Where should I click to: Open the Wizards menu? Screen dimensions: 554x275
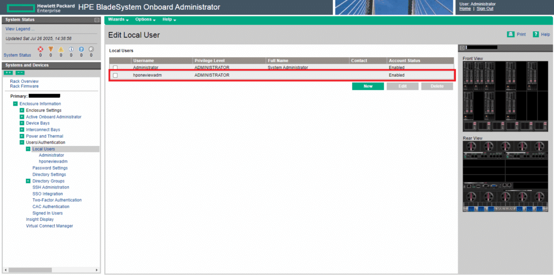(118, 20)
